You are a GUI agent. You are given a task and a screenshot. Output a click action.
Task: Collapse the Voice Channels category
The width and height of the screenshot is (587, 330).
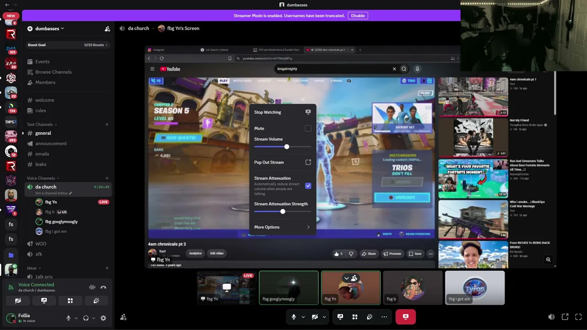(43, 178)
